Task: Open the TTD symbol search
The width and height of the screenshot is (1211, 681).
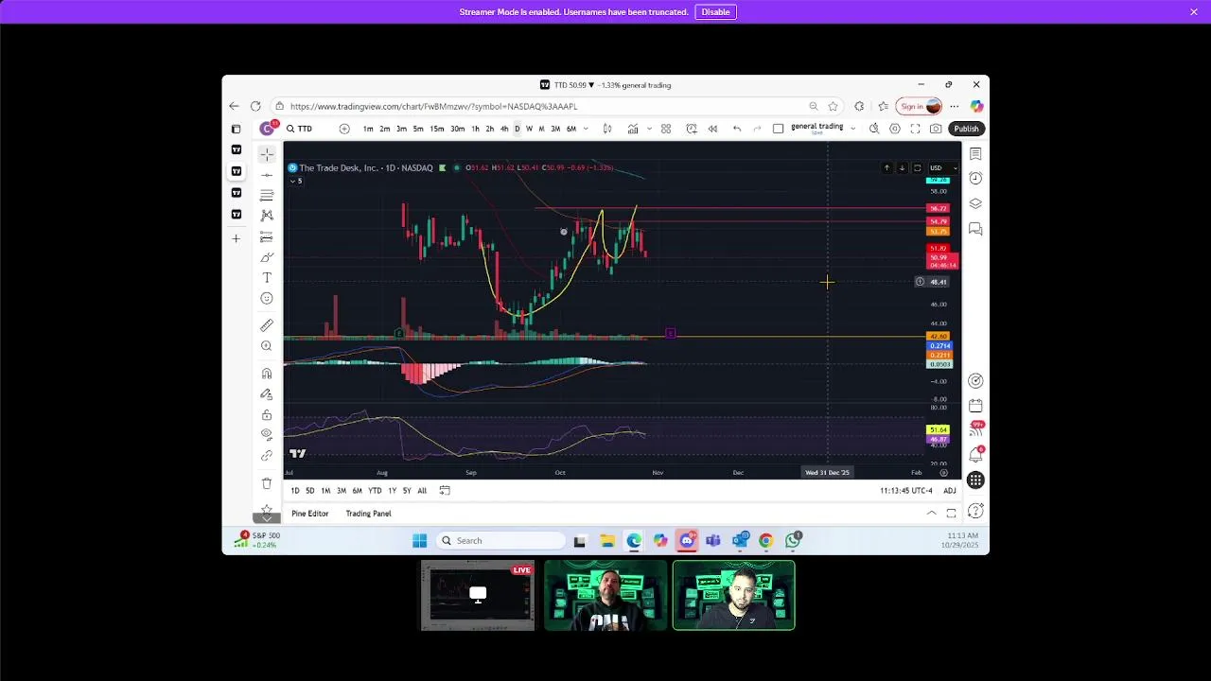Action: [x=300, y=129]
